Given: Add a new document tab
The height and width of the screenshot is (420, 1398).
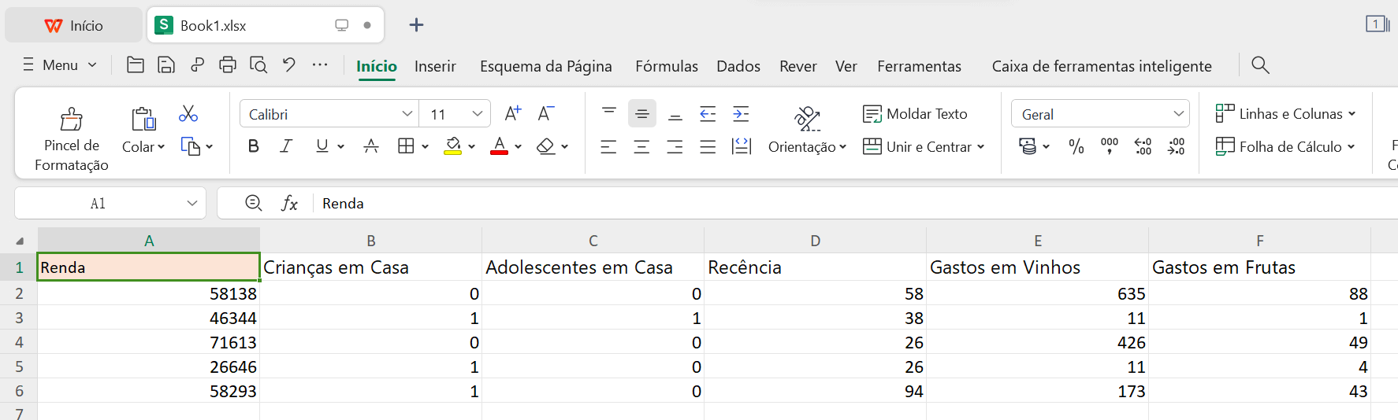Looking at the screenshot, I should 417,25.
